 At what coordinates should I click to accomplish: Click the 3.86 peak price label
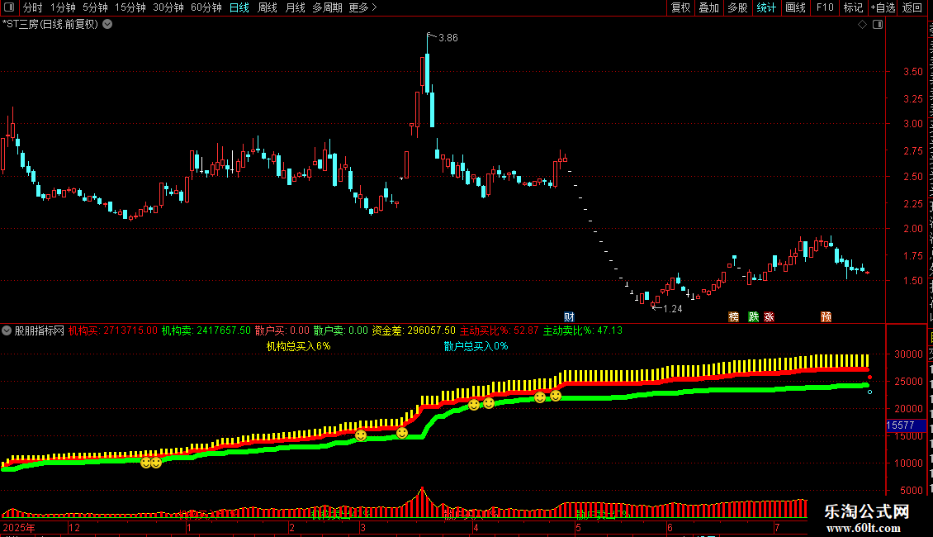tap(448, 37)
